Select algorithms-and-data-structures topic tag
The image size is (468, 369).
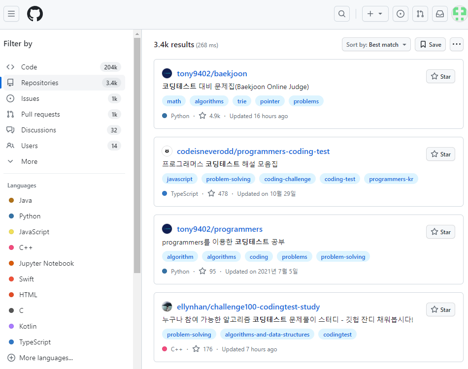coord(267,335)
